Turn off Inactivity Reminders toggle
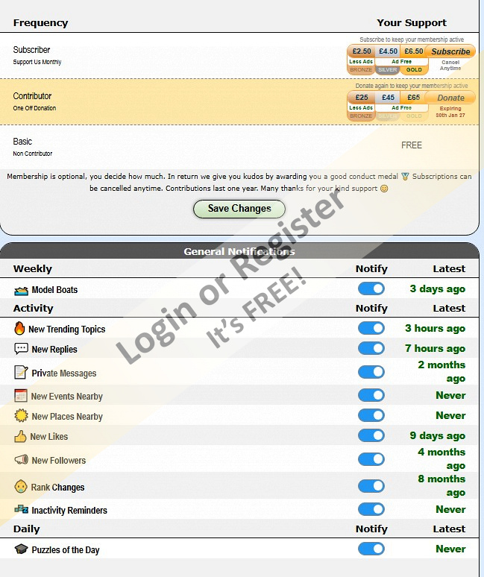Screen dimensions: 484x577 (371, 510)
